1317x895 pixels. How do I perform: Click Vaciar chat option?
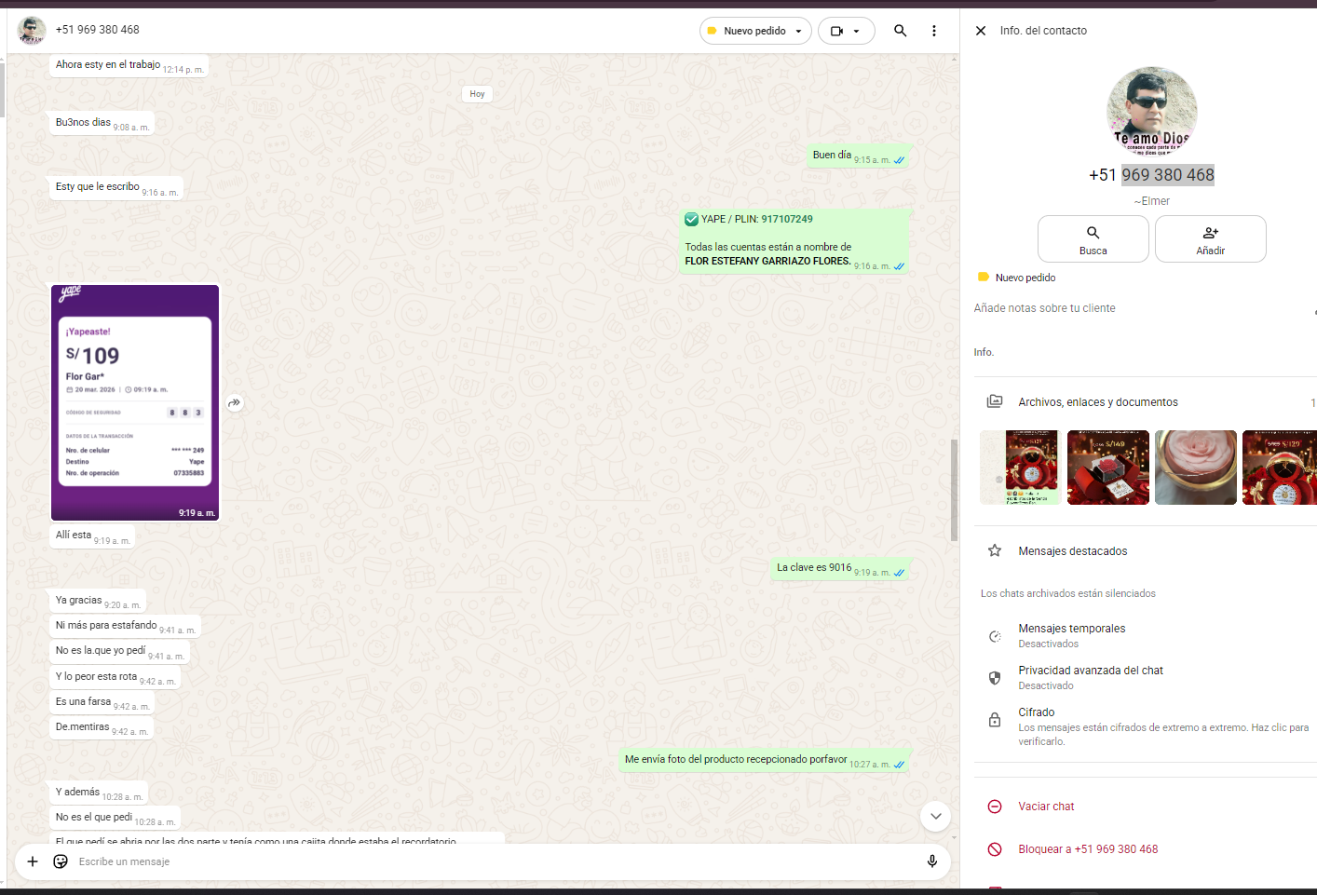[x=1045, y=807]
